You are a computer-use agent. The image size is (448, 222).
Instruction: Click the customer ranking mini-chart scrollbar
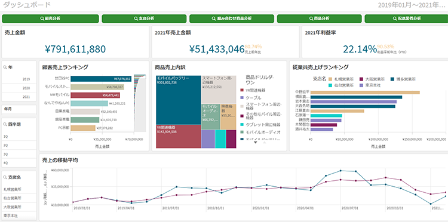pyautogui.click(x=140, y=103)
